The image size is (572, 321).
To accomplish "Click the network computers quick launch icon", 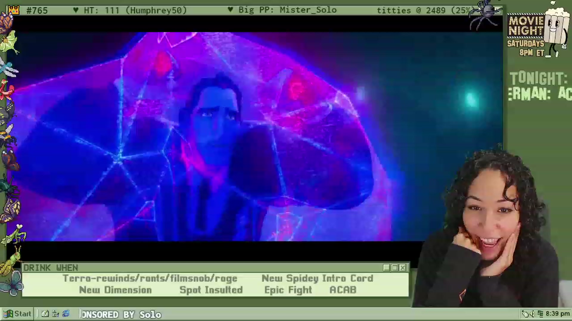I will (x=55, y=314).
